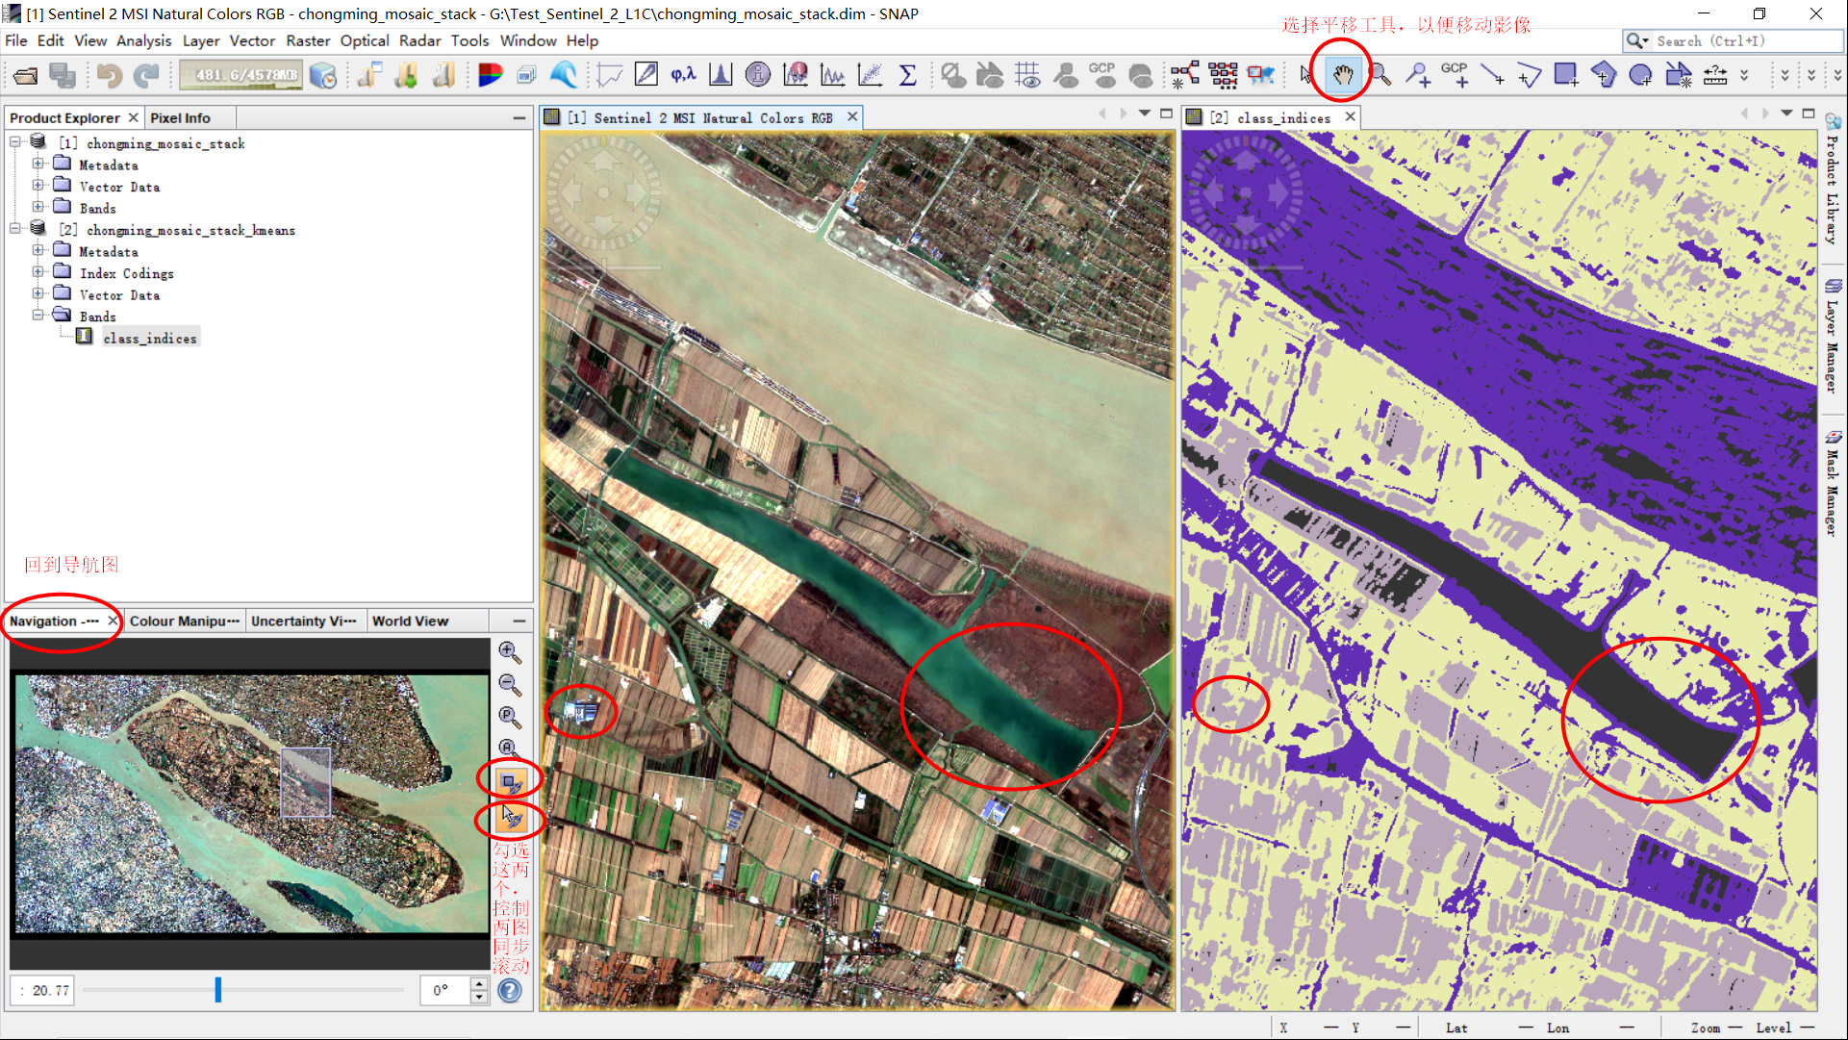Collapse the chongming_mosaic_stack_kmeans product node
Viewport: 1848px width, 1040px height.
(15, 229)
